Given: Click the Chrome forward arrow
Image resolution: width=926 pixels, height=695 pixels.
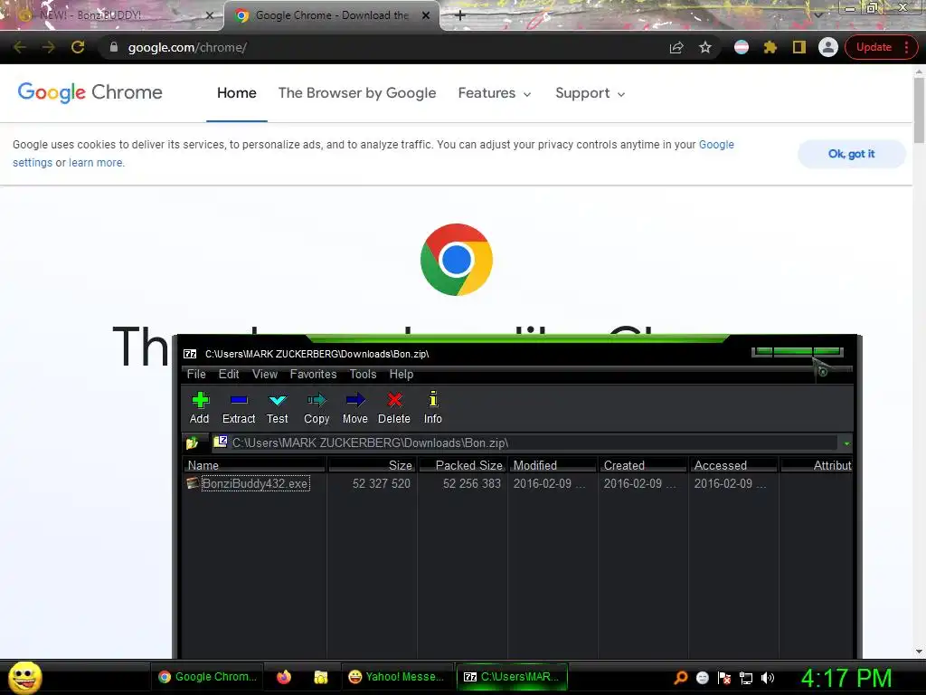Looking at the screenshot, I should [49, 47].
